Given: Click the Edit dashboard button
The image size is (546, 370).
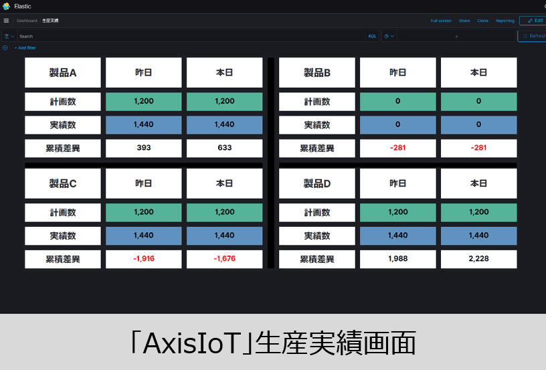Looking at the screenshot, I should [534, 21].
